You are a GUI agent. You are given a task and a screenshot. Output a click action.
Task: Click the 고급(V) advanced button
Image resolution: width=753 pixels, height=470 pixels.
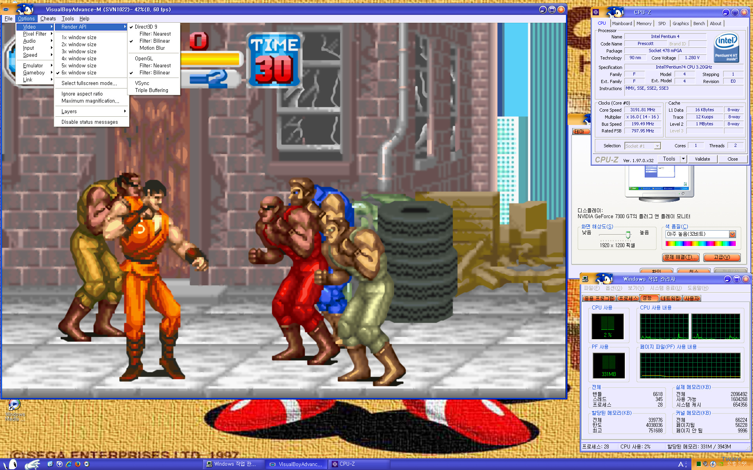click(x=722, y=257)
